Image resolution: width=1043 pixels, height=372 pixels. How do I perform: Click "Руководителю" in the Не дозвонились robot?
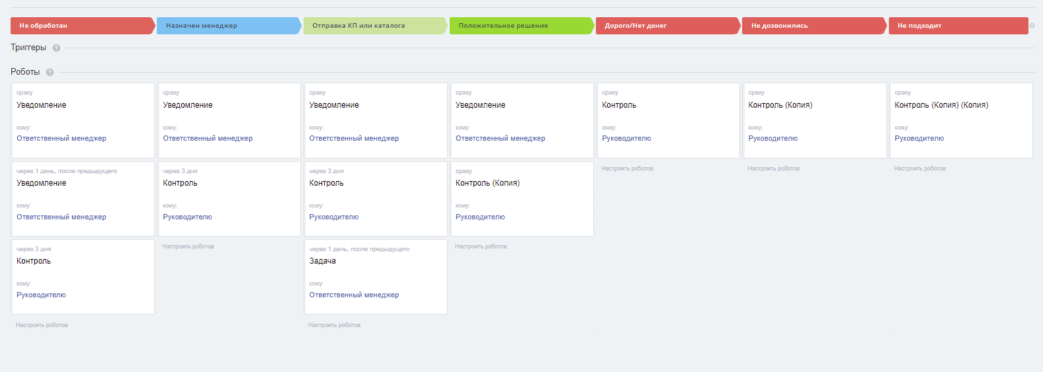tap(772, 139)
